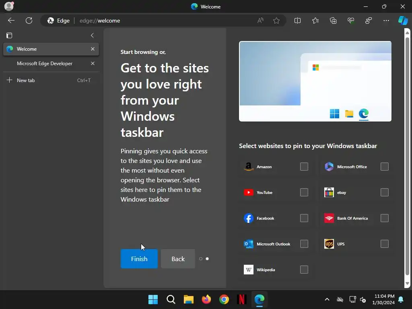The height and width of the screenshot is (309, 412).
Task: Select the second page indicator dot
Action: click(x=207, y=259)
